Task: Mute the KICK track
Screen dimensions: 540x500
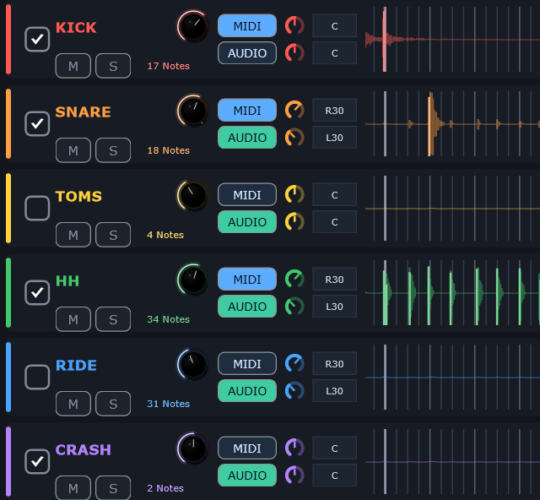Action: (x=73, y=66)
